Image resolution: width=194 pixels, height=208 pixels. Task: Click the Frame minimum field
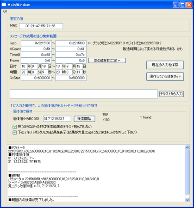tap(36, 61)
